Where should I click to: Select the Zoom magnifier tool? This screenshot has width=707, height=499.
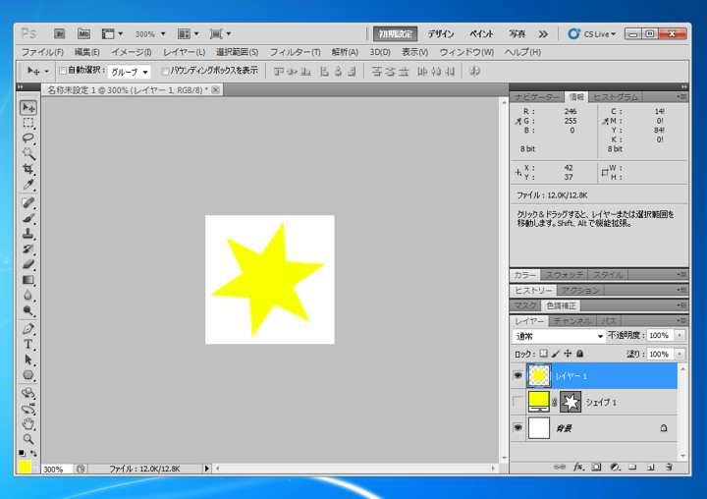pos(28,439)
